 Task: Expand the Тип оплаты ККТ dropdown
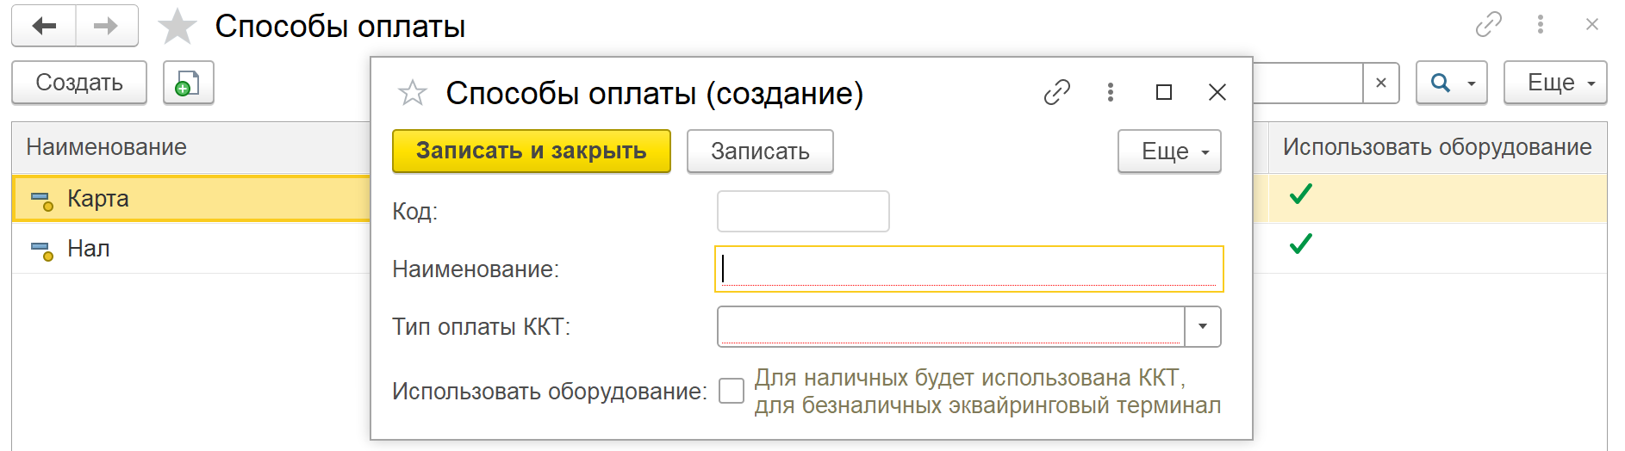click(x=1203, y=327)
